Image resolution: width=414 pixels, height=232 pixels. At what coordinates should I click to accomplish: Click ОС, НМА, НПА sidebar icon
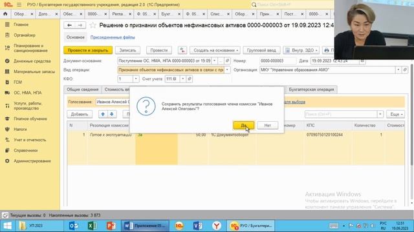pos(7,93)
